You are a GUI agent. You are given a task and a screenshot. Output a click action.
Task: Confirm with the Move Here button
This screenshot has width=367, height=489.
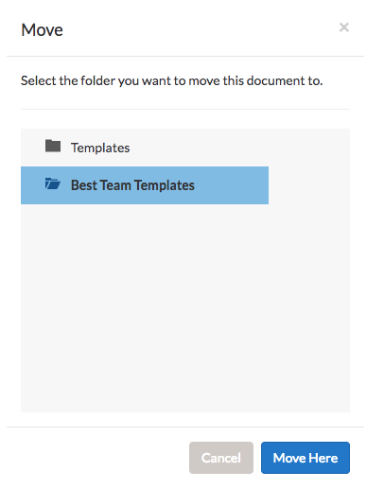pos(306,458)
